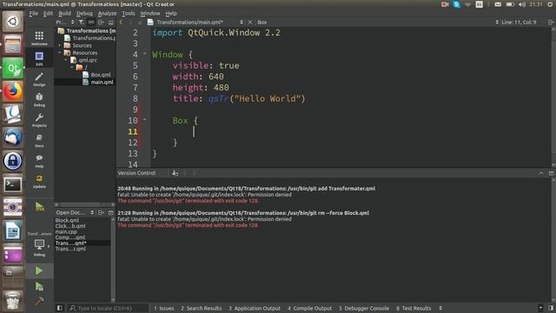Run the project with green play button
556x313 pixels.
pyautogui.click(x=39, y=270)
